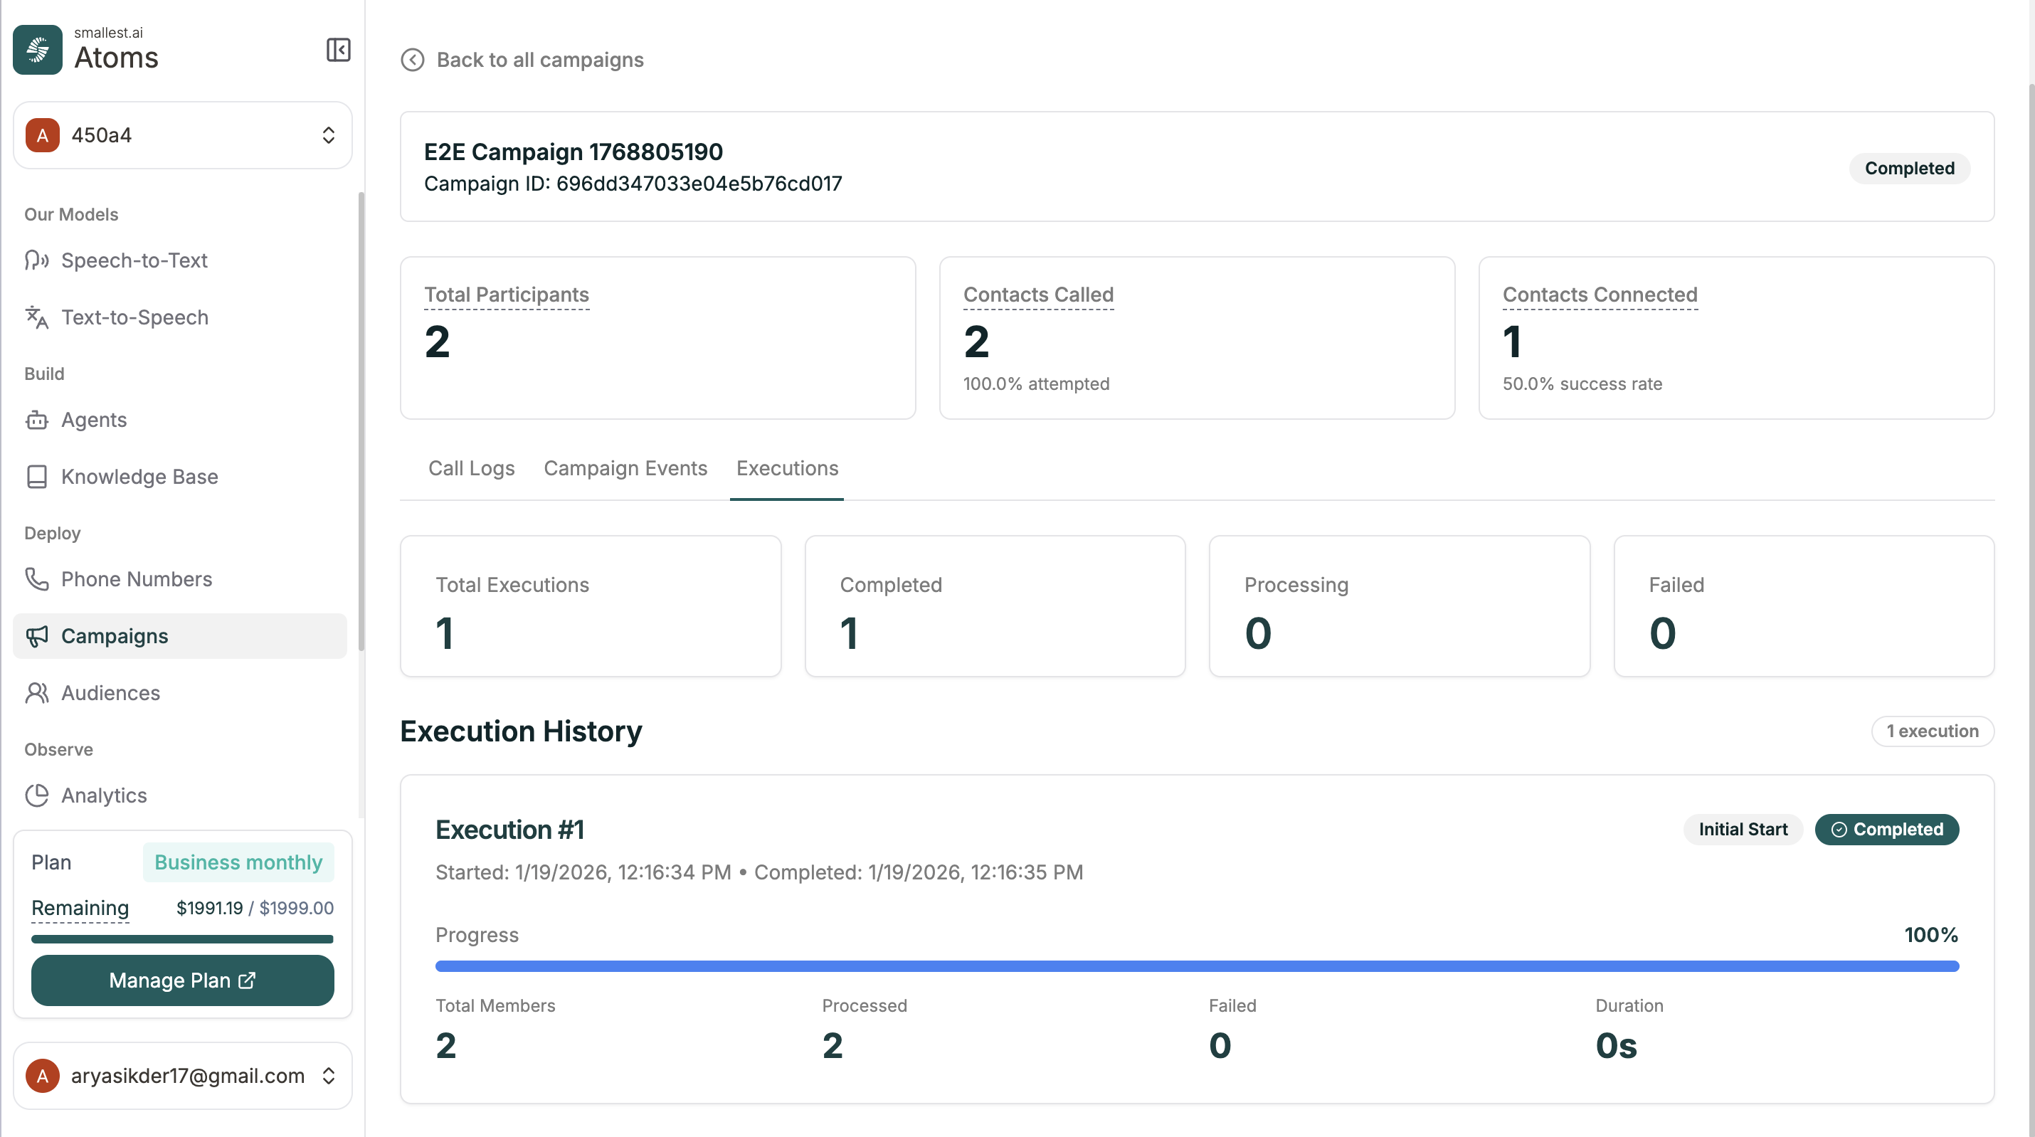The width and height of the screenshot is (2035, 1137).
Task: Click Back to all campaigns link
Action: [x=539, y=60]
